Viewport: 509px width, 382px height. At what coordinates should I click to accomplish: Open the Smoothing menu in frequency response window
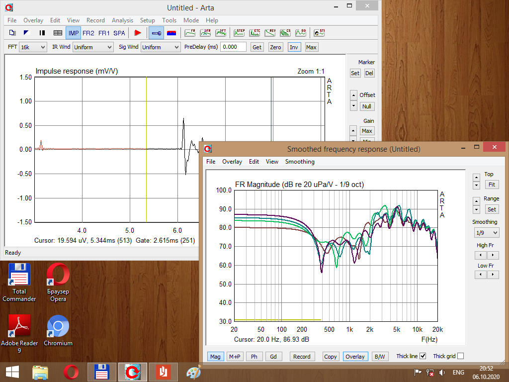(x=300, y=162)
